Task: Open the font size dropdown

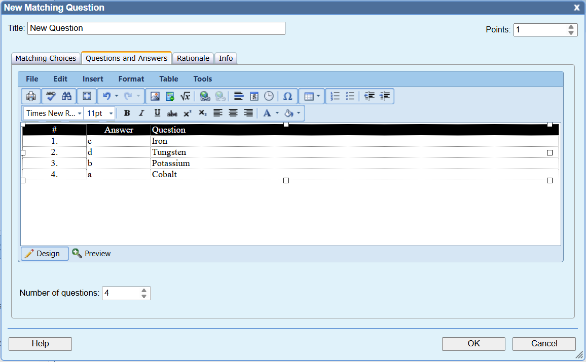Action: tap(99, 113)
